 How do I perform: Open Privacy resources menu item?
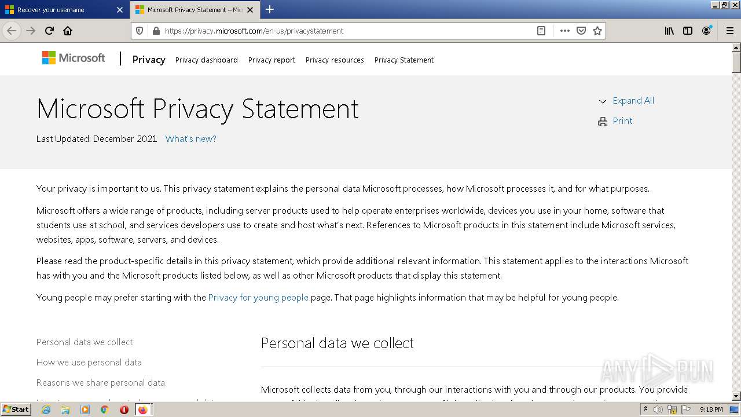point(335,60)
